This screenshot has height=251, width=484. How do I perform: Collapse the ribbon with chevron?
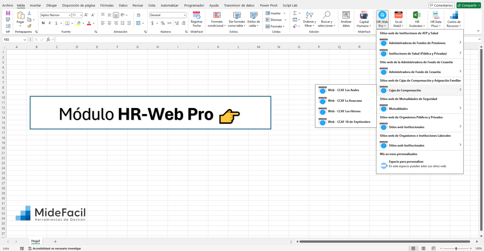478,31
